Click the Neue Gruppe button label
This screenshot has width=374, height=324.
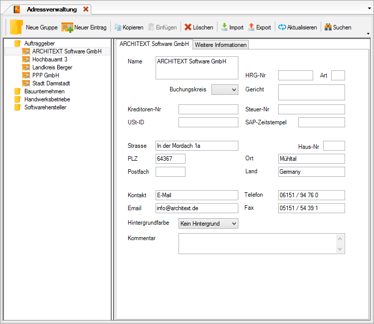point(41,27)
